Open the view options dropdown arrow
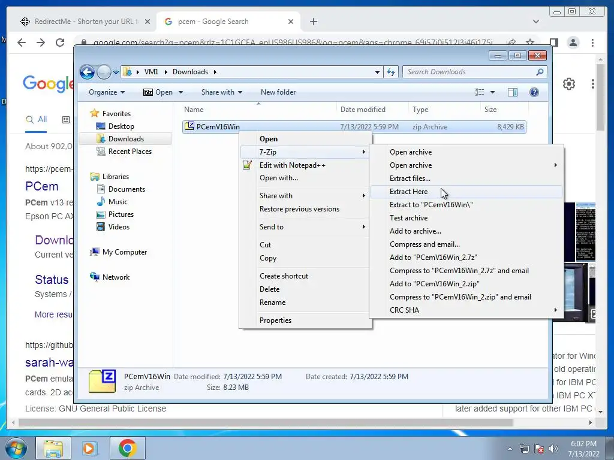614x460 pixels. pos(492,92)
